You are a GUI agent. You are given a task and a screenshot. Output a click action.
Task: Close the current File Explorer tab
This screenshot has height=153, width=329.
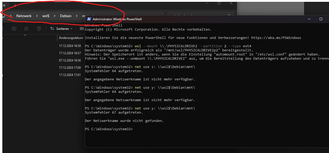(4, 5)
